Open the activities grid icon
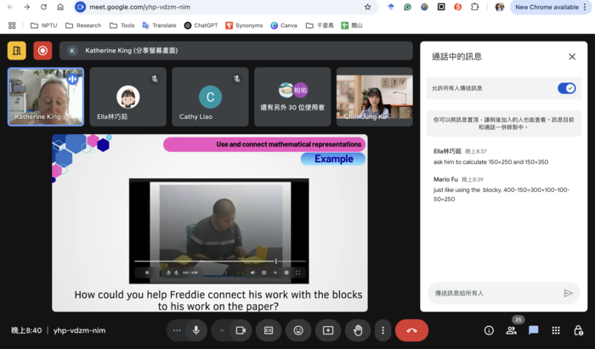 (x=556, y=330)
